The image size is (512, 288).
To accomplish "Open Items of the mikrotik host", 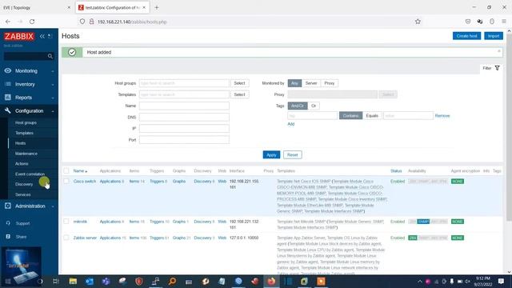I will [134, 222].
